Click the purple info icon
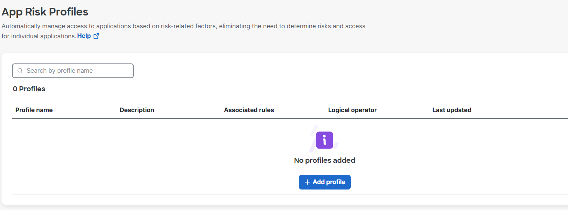This screenshot has width=568, height=210. (324, 140)
